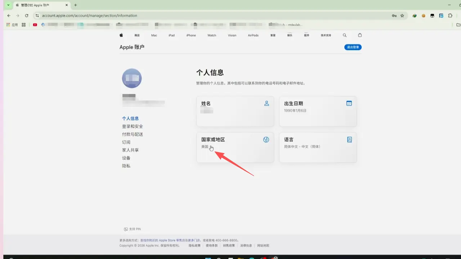Open the AirPods menu item

pyautogui.click(x=253, y=35)
